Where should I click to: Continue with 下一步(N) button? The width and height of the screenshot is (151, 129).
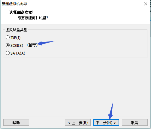point(106,122)
